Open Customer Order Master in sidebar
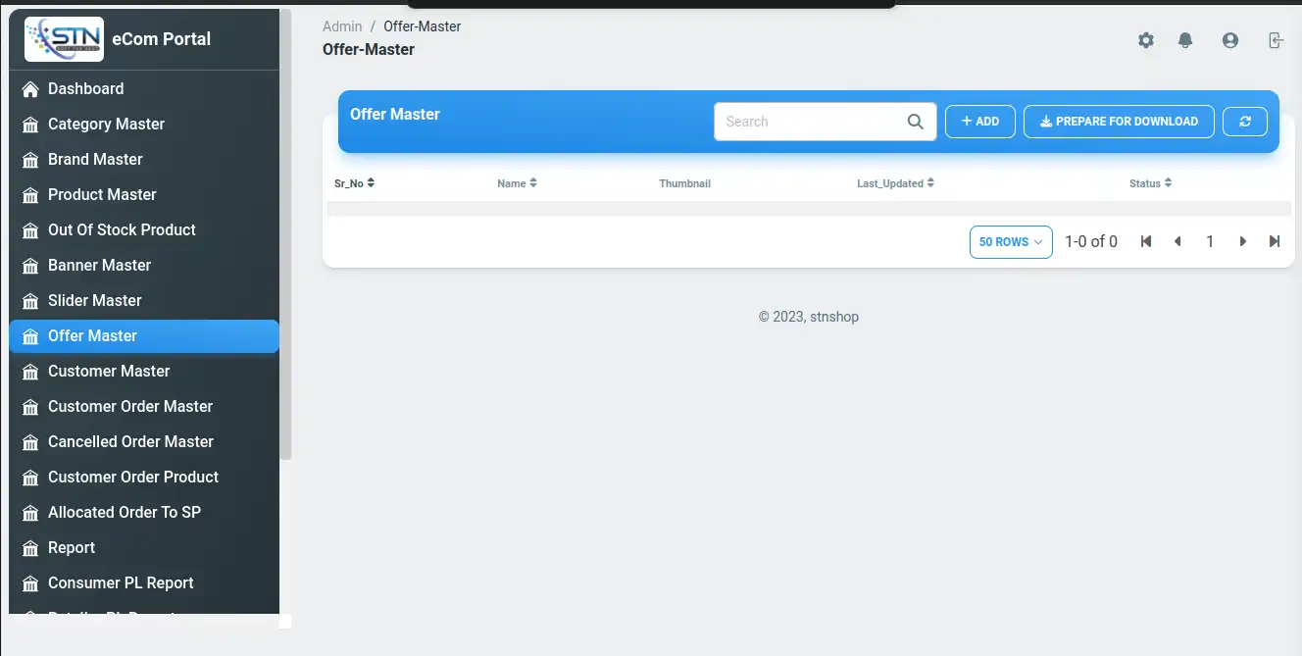 [x=130, y=406]
